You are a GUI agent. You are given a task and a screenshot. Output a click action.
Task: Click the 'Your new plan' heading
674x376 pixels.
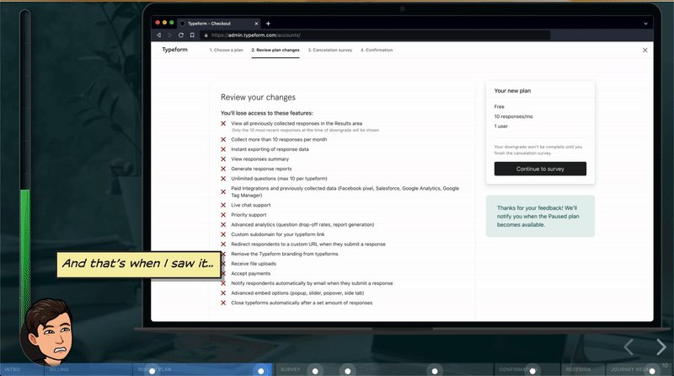pos(512,91)
